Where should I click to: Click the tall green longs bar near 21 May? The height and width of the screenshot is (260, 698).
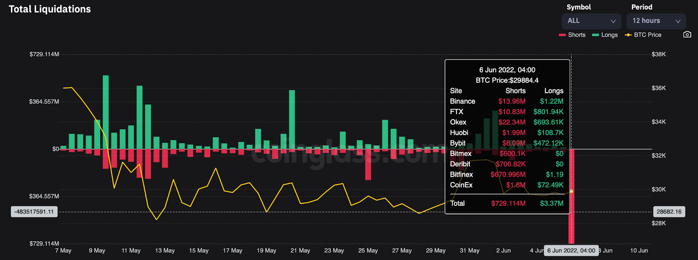(x=292, y=120)
